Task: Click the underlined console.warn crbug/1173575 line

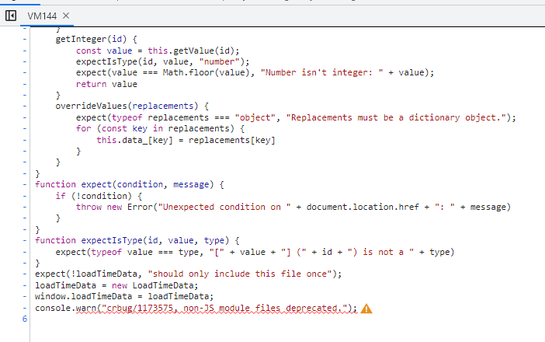Action: tap(196, 309)
